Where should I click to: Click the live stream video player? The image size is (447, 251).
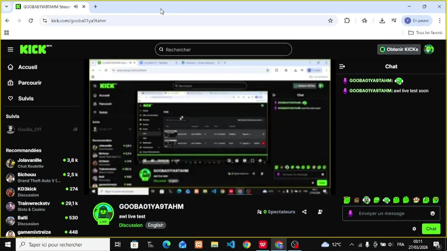(210, 127)
